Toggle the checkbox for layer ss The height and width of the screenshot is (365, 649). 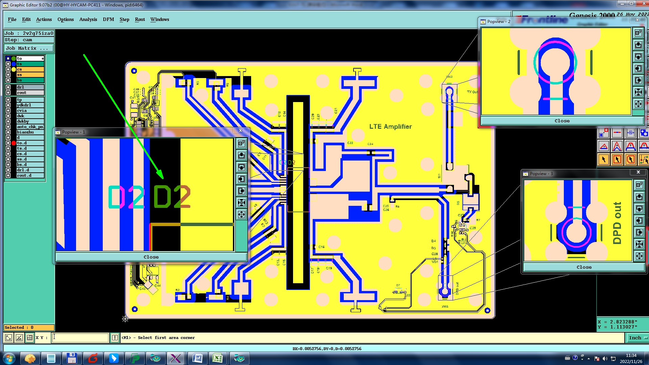tap(8, 75)
